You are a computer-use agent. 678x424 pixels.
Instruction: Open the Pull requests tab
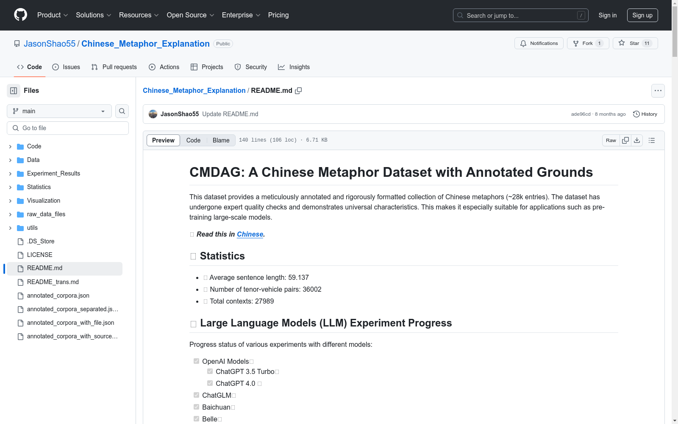pyautogui.click(x=114, y=67)
